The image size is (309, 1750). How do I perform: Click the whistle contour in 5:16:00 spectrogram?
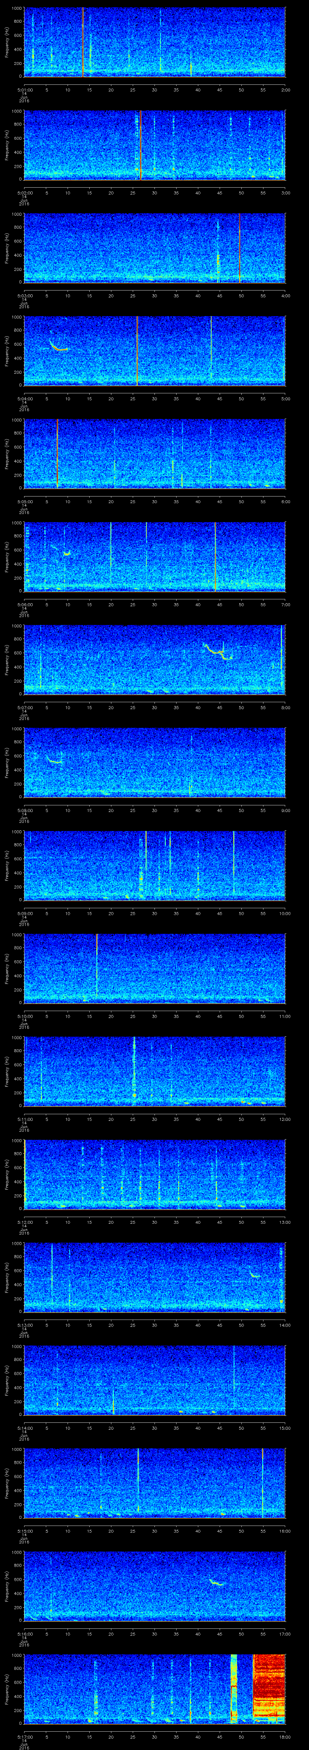tap(217, 1582)
